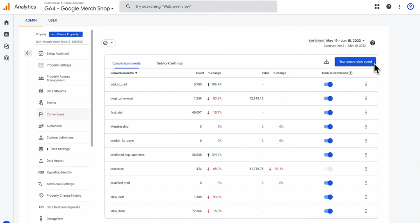
Task: Open more options for first_visit row
Action: click(366, 113)
